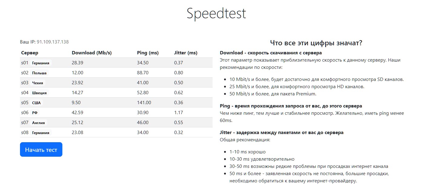Click the Англия badge for server s07

pyautogui.click(x=38, y=123)
